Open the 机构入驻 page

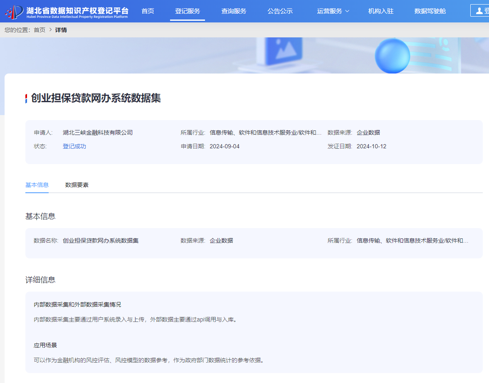coord(380,11)
